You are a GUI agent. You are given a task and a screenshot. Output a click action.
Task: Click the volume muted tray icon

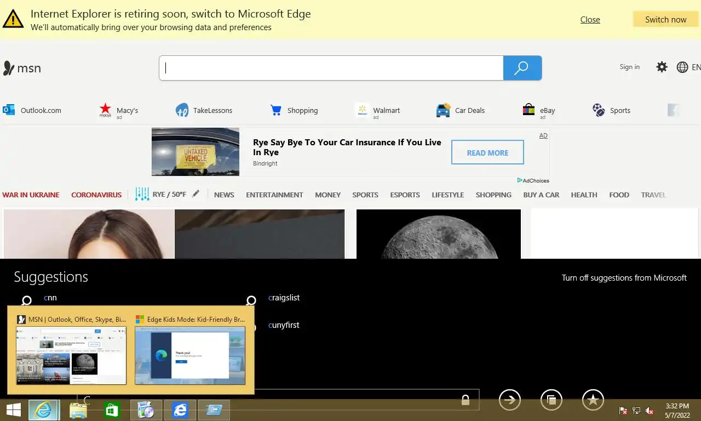(x=650, y=411)
